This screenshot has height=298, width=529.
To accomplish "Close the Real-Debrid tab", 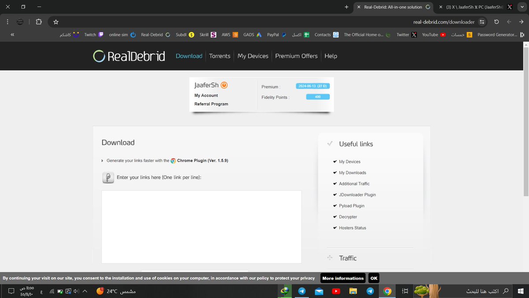I will point(358,7).
